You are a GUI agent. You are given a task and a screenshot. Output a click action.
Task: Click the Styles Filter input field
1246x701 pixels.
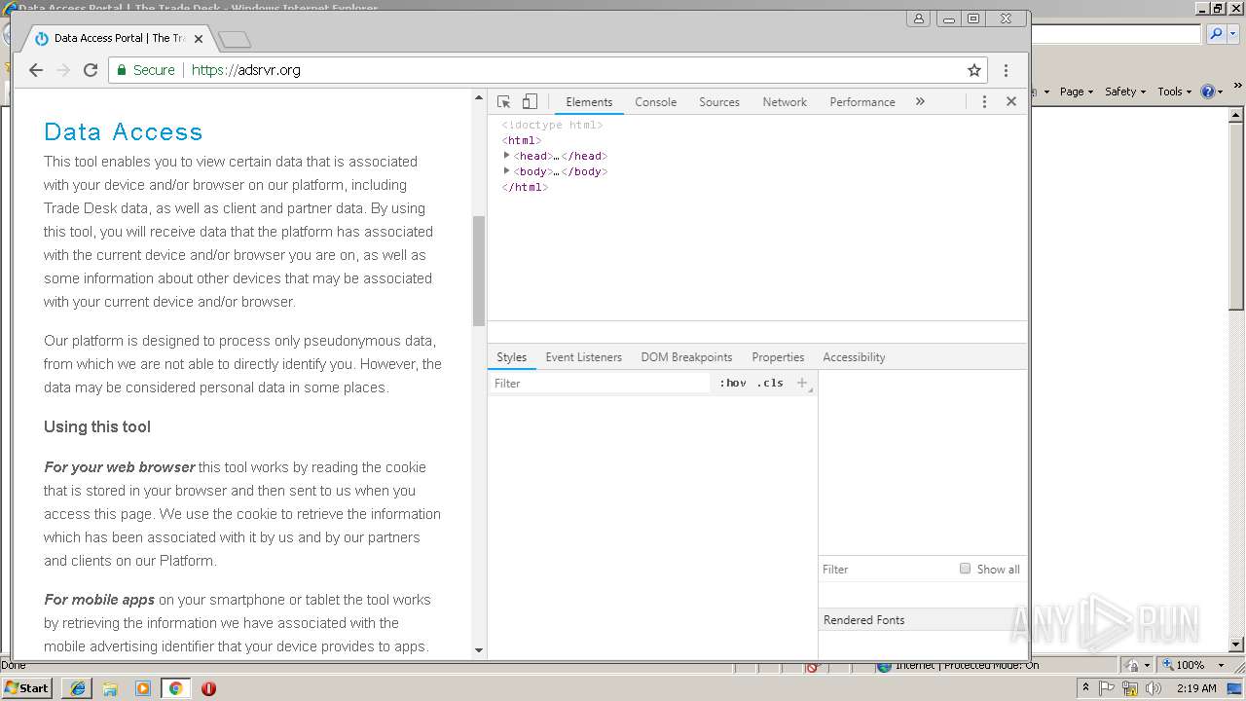tap(601, 384)
